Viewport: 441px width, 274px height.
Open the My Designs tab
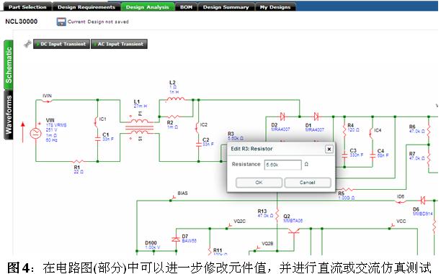pyautogui.click(x=275, y=6)
